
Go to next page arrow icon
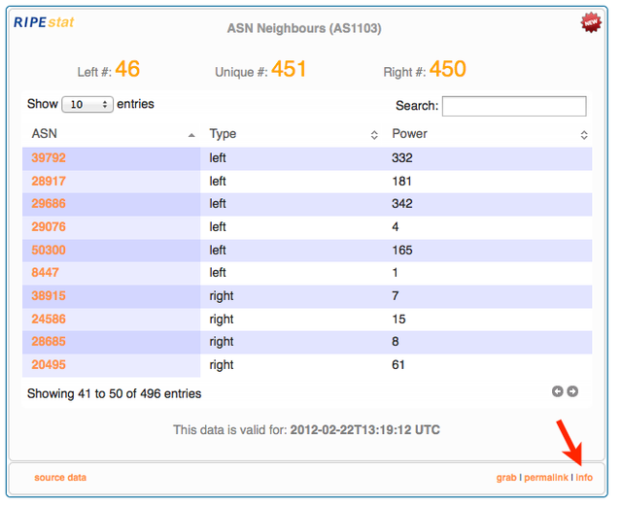(x=572, y=391)
